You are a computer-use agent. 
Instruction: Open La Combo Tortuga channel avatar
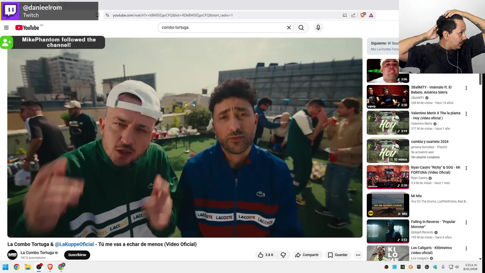click(x=13, y=255)
